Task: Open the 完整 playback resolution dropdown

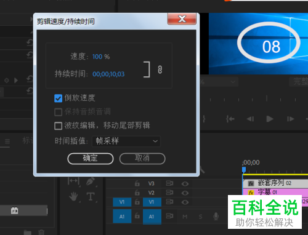Action: (299, 82)
